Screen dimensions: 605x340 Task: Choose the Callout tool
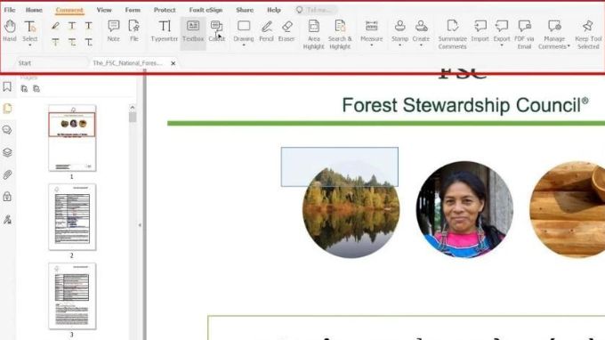(216, 30)
